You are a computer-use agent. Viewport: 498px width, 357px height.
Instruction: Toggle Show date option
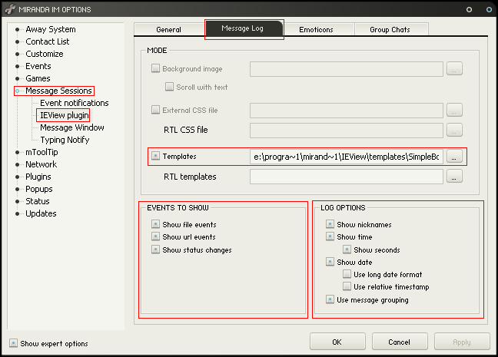point(330,262)
